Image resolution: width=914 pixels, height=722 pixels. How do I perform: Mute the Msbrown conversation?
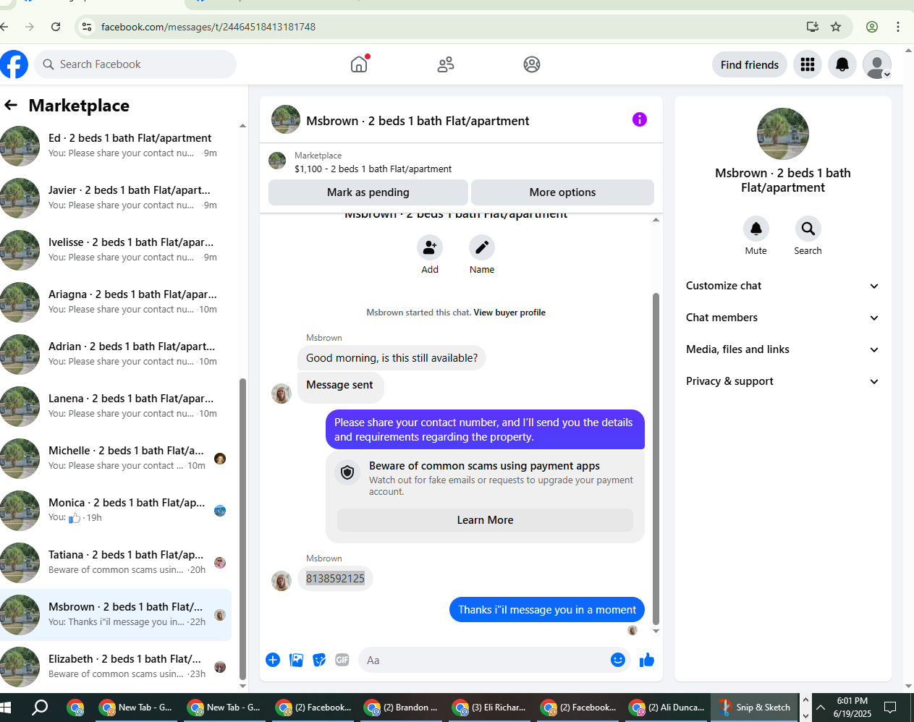coord(756,229)
